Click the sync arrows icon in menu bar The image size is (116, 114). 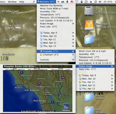point(95,2)
